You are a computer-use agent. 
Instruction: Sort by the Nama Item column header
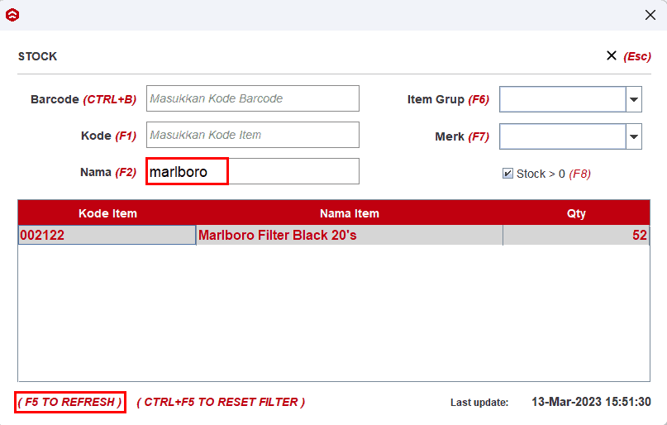click(349, 213)
